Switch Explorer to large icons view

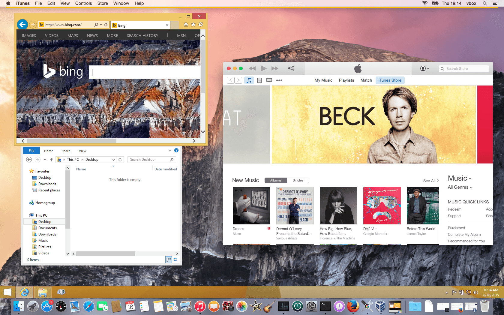coord(175,259)
